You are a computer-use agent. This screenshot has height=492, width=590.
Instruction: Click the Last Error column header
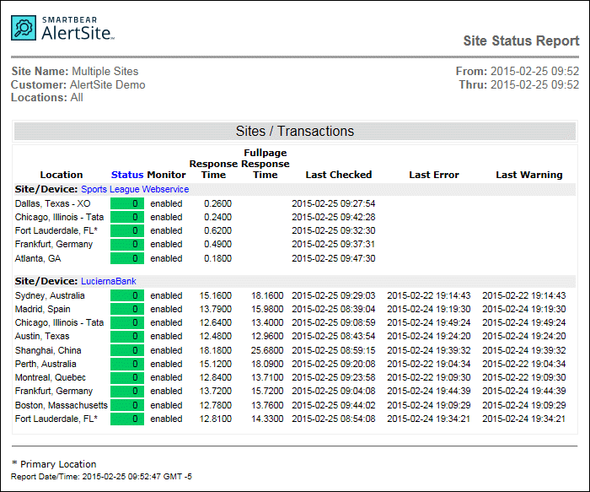[434, 175]
